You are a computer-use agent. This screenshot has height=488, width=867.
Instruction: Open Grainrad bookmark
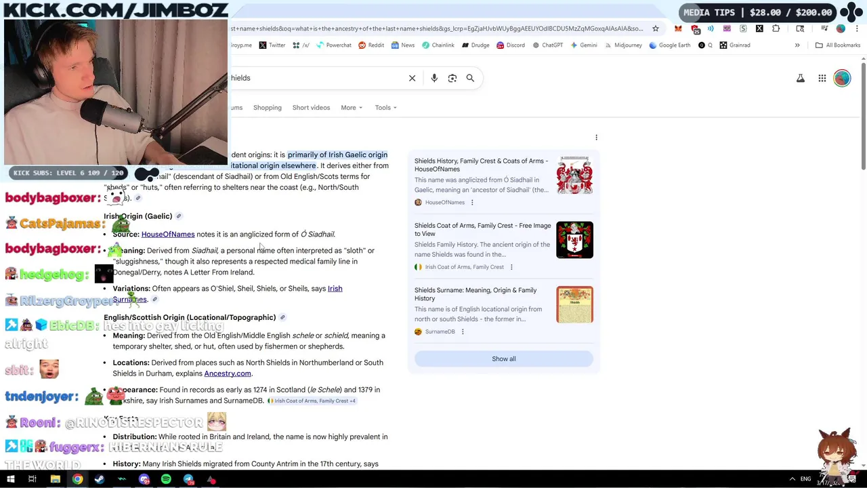[735, 45]
